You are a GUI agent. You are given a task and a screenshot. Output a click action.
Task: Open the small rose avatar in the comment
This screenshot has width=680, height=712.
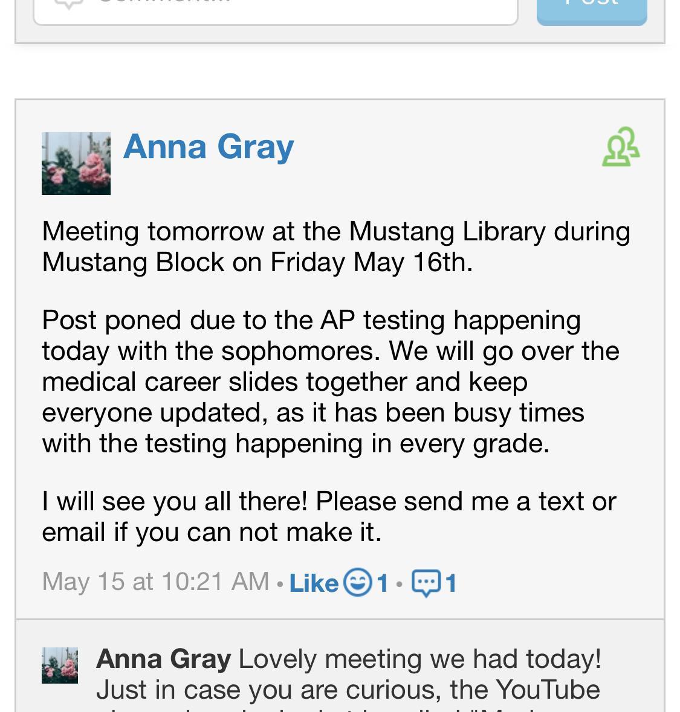tap(60, 665)
